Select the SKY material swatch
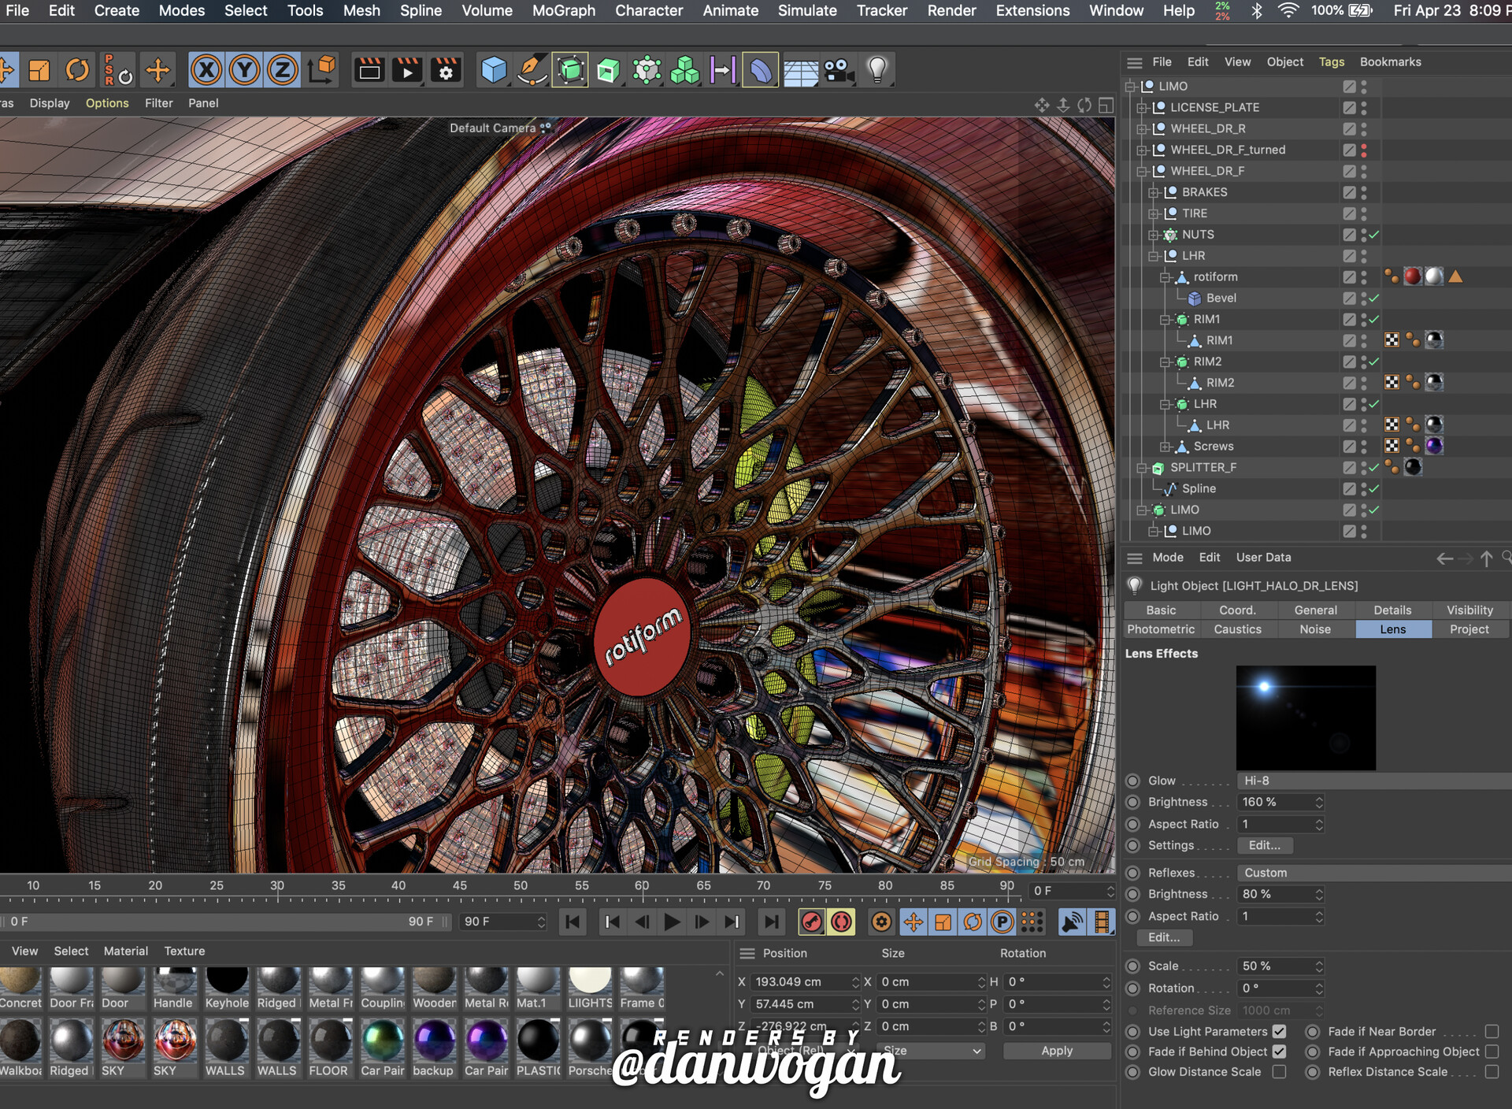 [124, 1040]
